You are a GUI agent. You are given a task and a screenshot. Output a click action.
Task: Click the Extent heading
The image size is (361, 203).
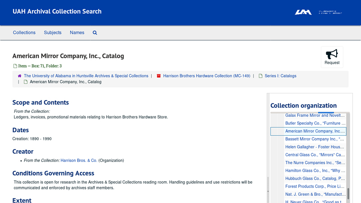tap(22, 200)
